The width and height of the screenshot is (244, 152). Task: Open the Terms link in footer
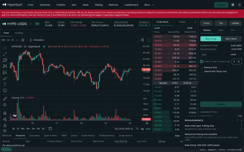pos(222,149)
